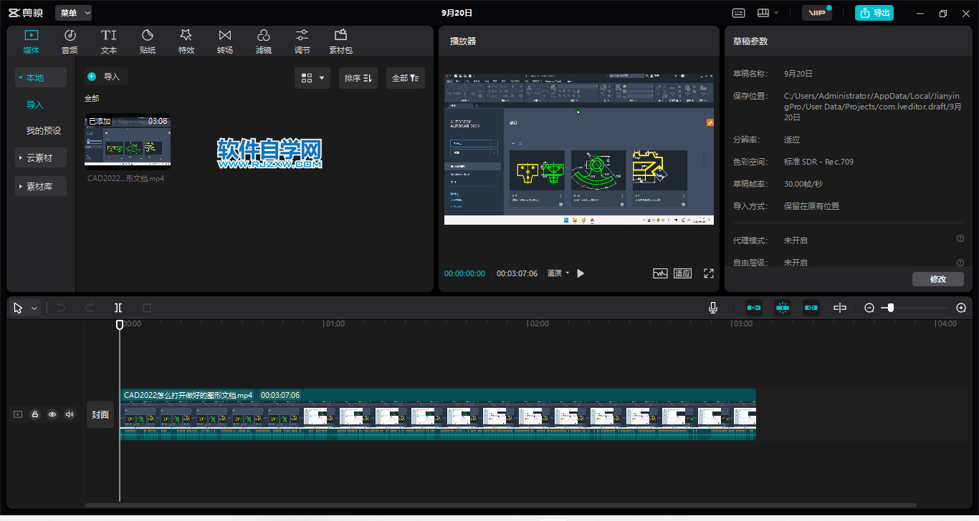Screen dimensions: 979x521
Task: Enter fullscreen preview mode
Action: (709, 273)
